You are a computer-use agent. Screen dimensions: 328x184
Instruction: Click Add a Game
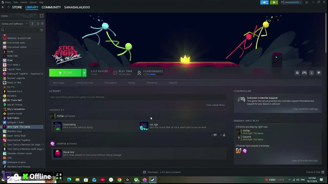coord(10,172)
